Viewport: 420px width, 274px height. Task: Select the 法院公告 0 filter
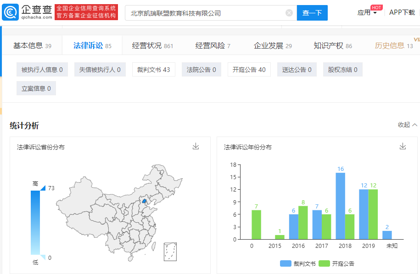click(202, 70)
